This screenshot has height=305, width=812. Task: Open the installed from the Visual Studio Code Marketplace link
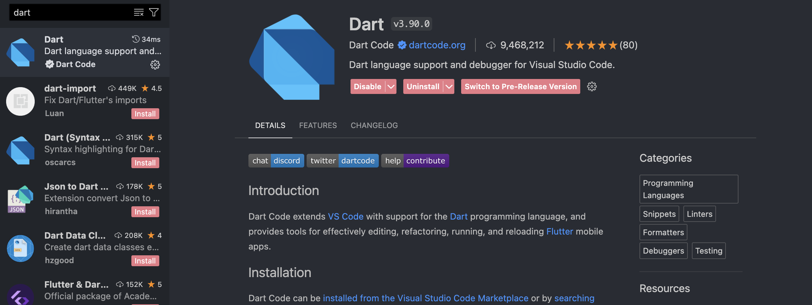426,298
